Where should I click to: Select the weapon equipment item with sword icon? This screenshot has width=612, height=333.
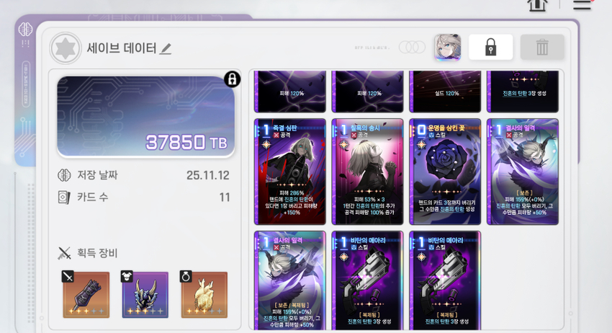click(86, 295)
